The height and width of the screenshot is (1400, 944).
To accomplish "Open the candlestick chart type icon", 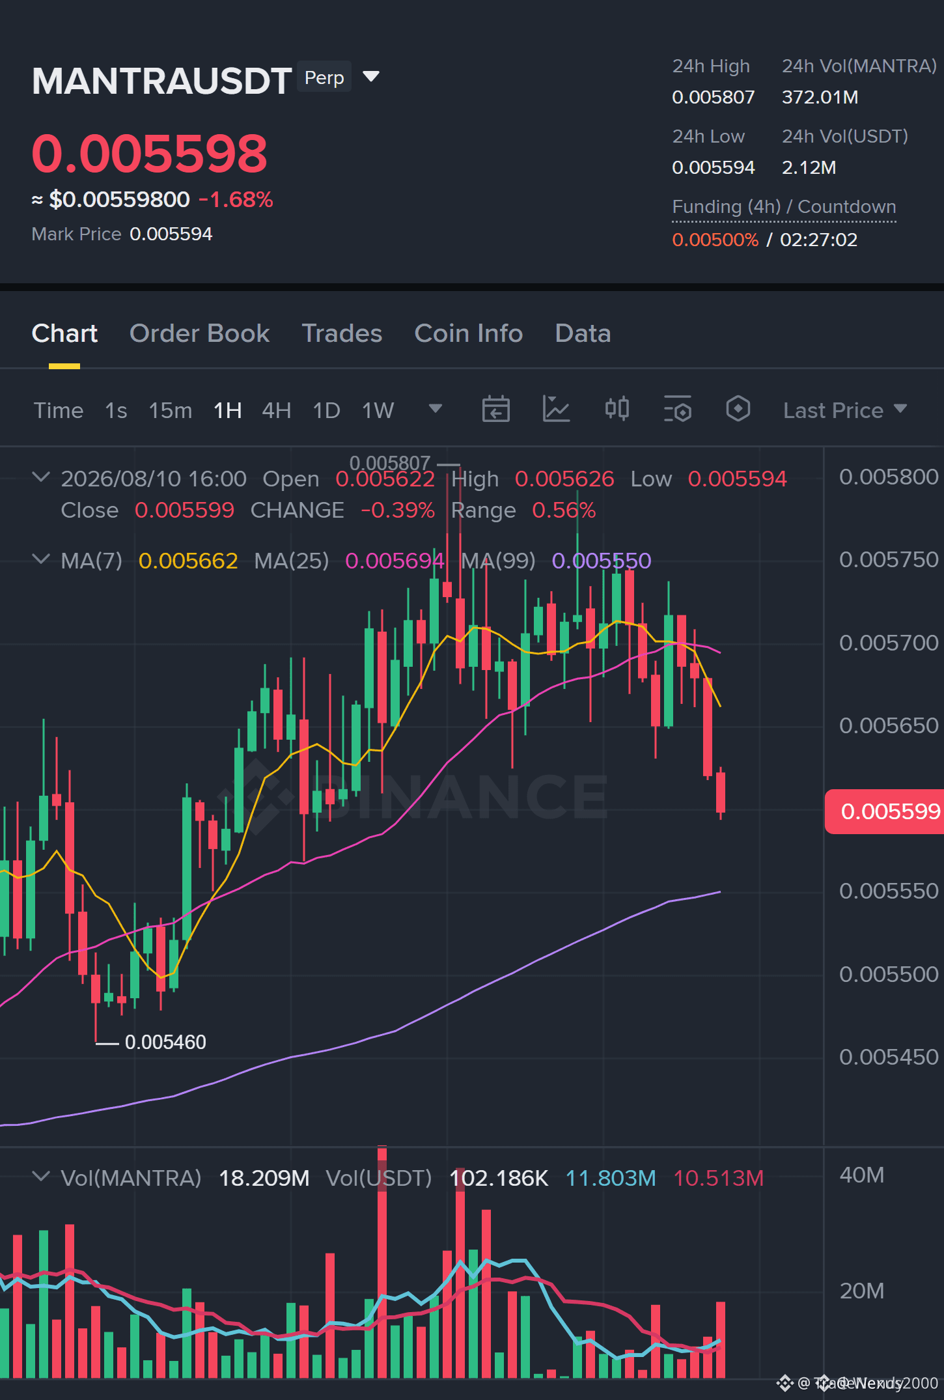I will point(617,409).
